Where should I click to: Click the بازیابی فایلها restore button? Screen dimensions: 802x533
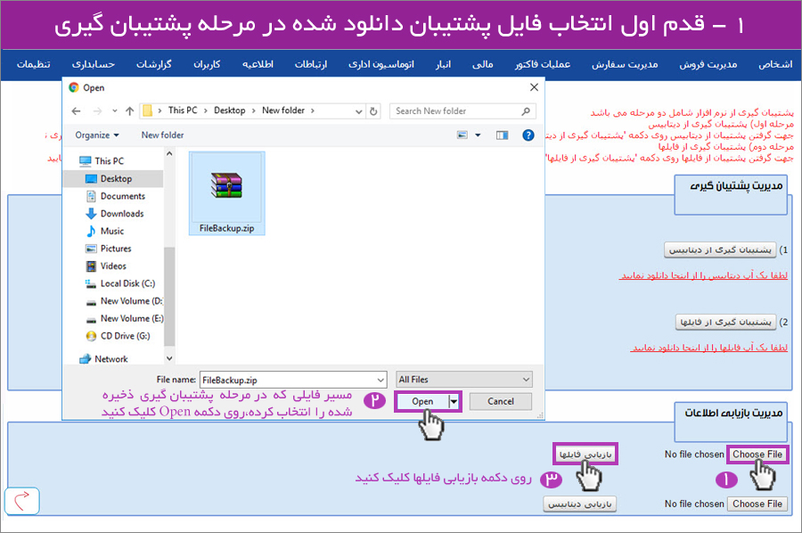tap(585, 455)
